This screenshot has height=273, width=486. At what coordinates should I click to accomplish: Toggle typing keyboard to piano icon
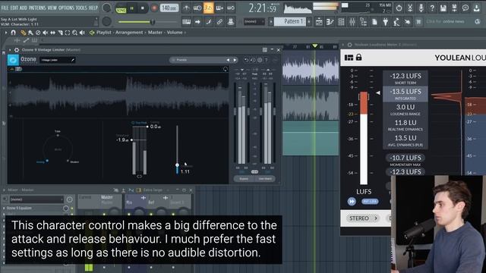186,22
